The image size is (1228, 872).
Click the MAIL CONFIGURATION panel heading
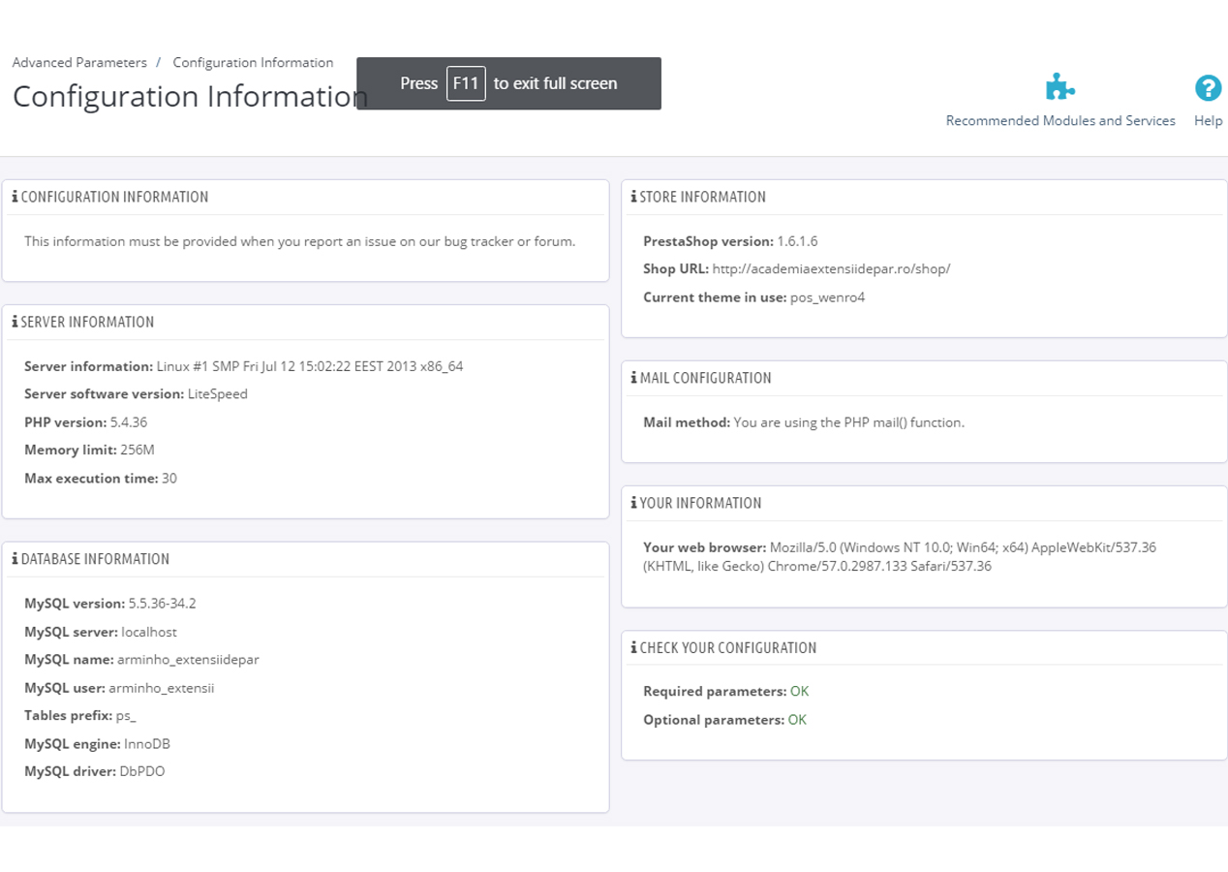pyautogui.click(x=706, y=378)
